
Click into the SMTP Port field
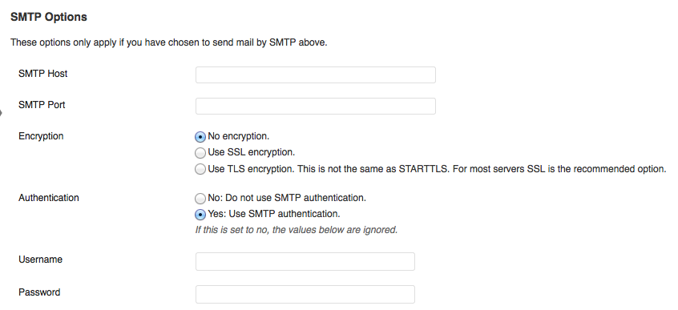point(316,106)
